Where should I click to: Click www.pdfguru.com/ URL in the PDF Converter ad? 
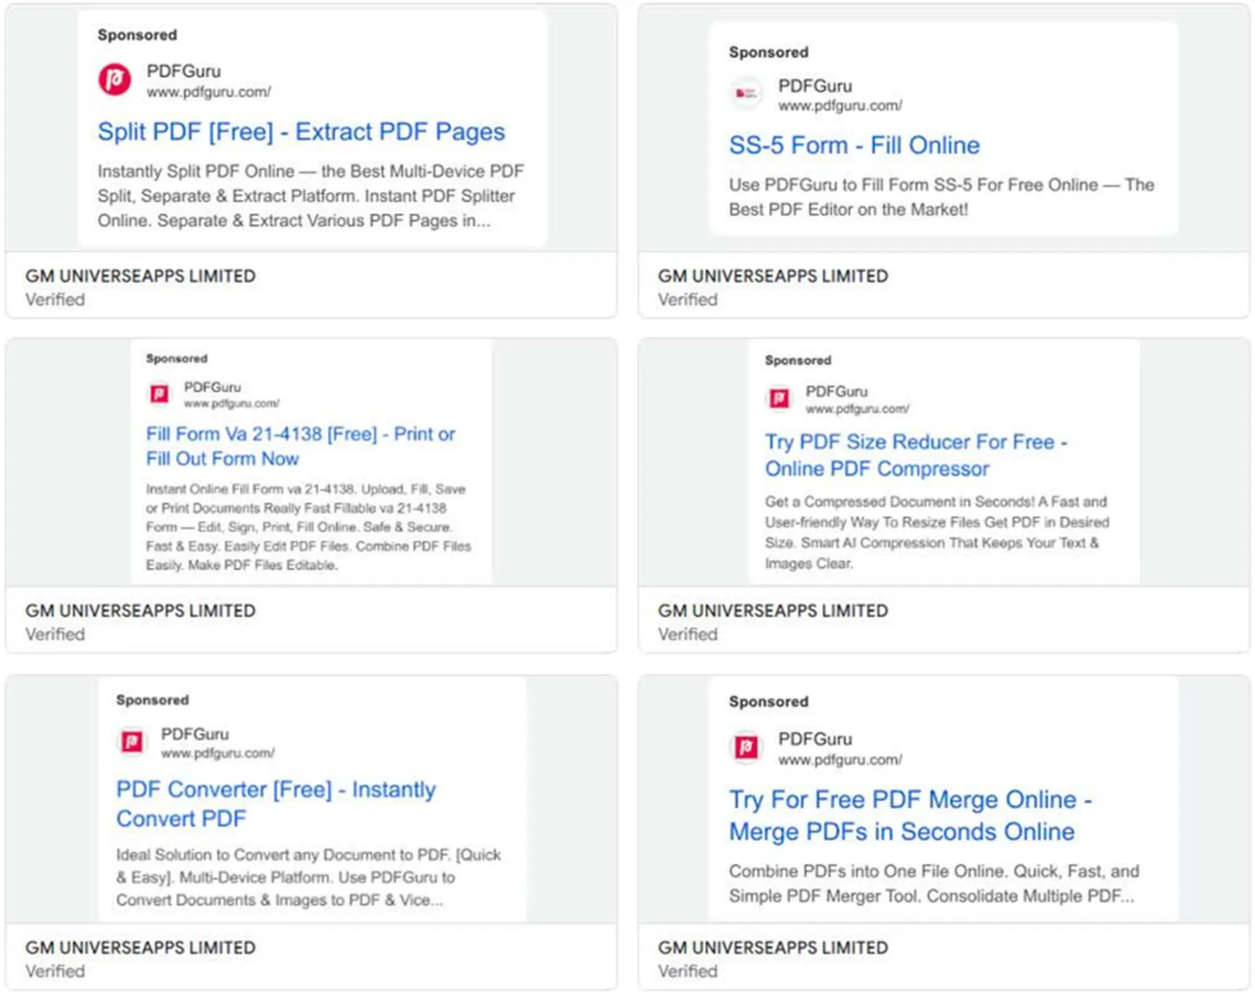click(x=218, y=753)
